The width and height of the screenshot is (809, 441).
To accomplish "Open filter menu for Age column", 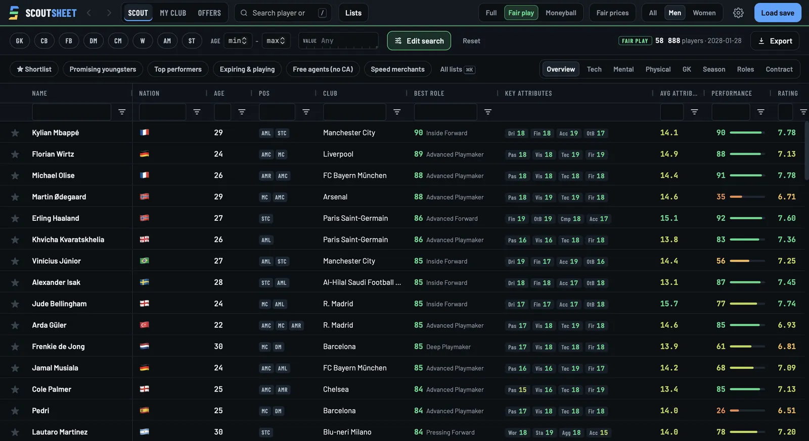I will 242,112.
